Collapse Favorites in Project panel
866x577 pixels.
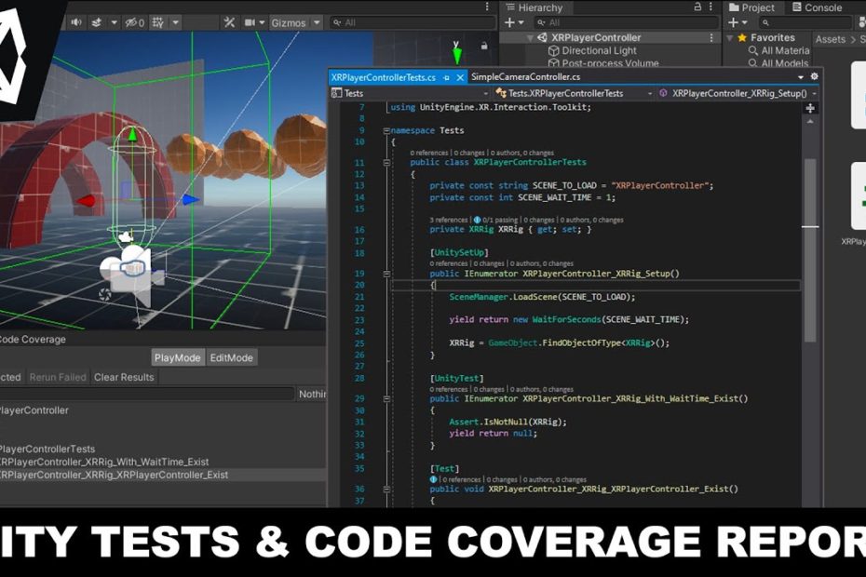(x=730, y=38)
